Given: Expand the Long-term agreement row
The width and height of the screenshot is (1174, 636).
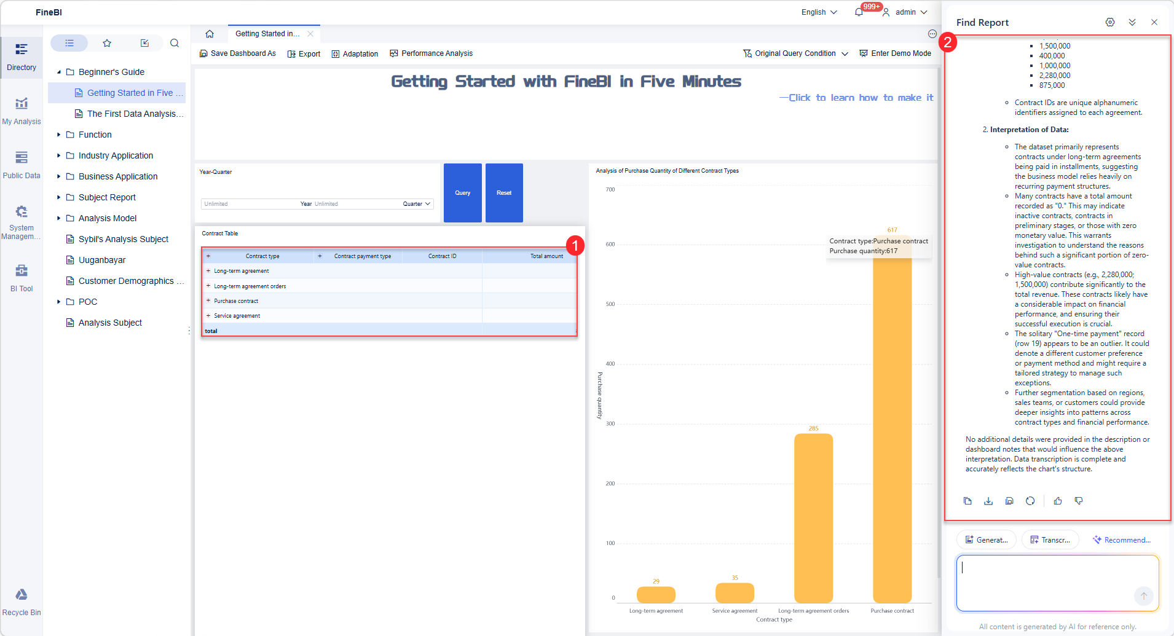Looking at the screenshot, I should tap(208, 270).
